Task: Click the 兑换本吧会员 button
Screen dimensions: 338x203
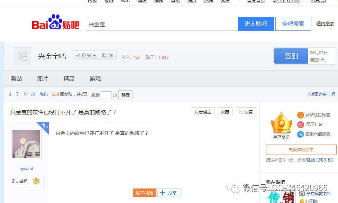Action: [x=301, y=150]
